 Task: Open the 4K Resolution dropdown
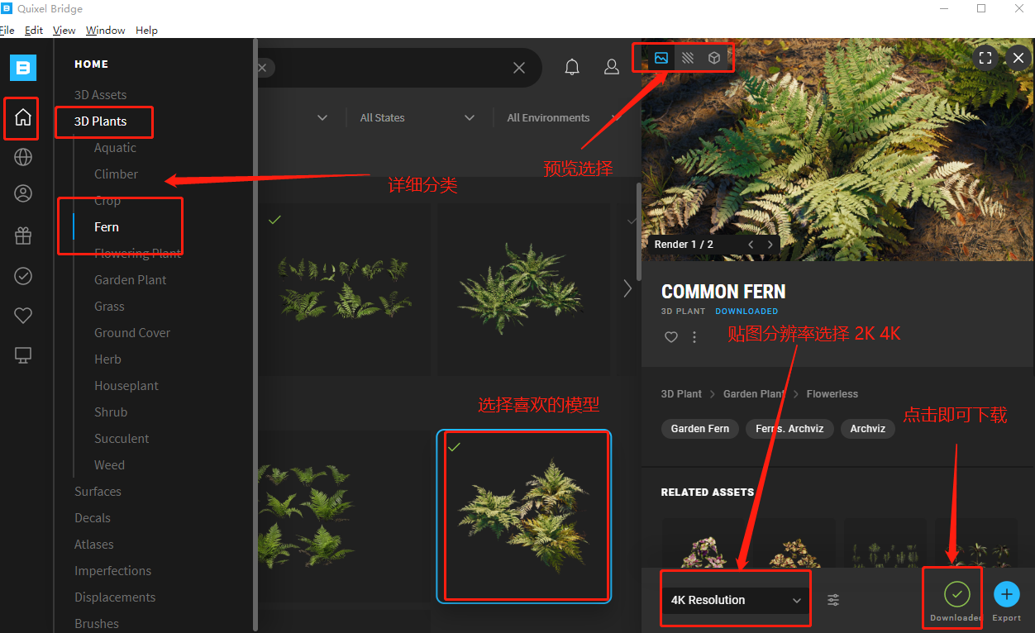735,600
